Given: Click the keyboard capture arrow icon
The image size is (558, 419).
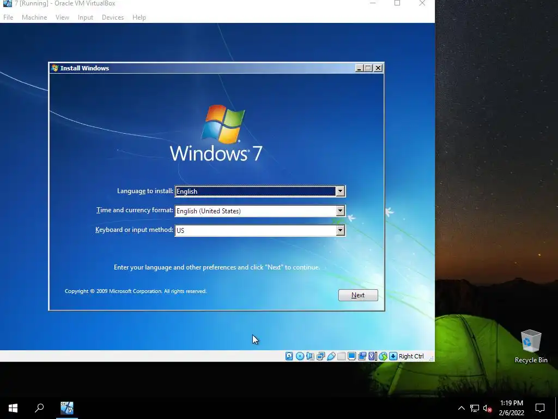Looking at the screenshot, I should tap(393, 356).
